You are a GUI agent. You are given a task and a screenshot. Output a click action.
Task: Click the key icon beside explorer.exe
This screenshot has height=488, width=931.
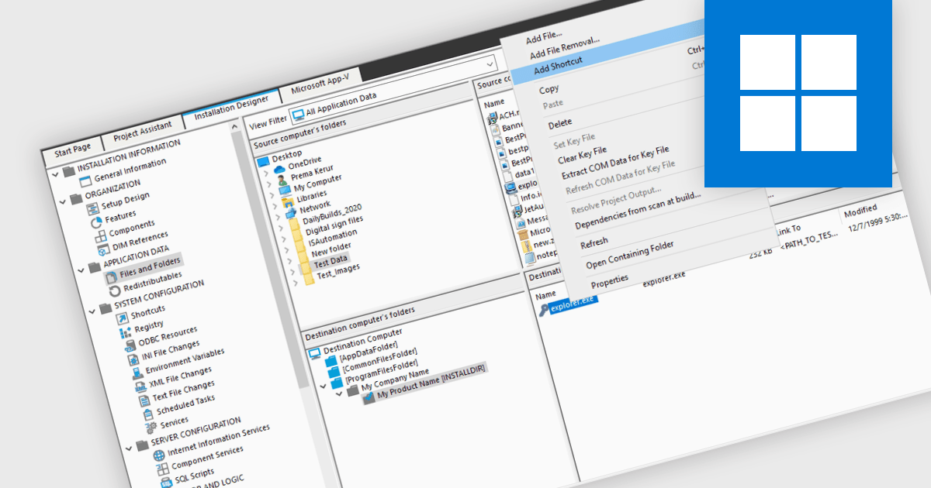(x=544, y=309)
